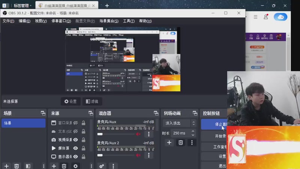Click browser user account icon
This screenshot has width=300, height=169.
coord(266,17)
